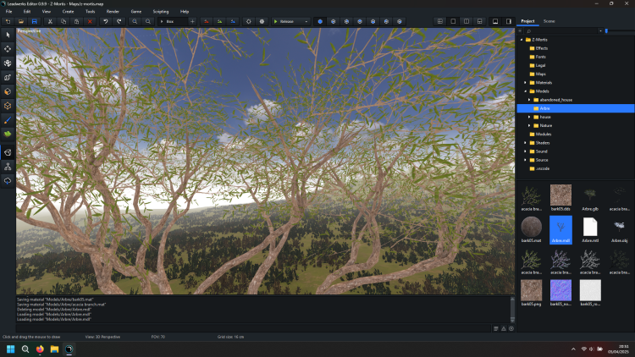Open the Scripting menu
The width and height of the screenshot is (635, 357).
160,11
